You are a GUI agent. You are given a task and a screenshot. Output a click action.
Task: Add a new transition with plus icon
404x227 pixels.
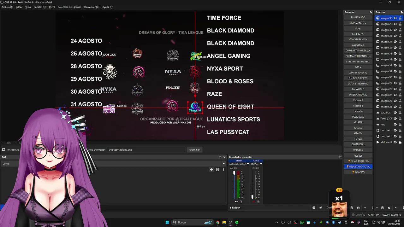point(211,169)
